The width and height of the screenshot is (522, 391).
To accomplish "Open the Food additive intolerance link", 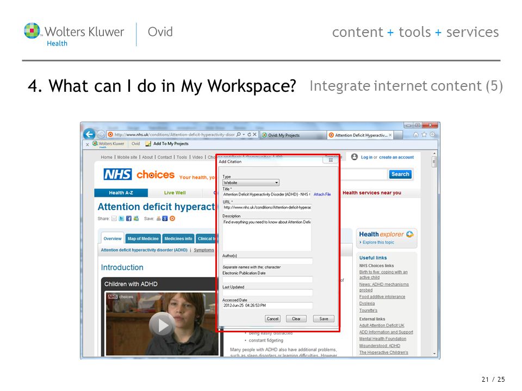I will (x=382, y=297).
